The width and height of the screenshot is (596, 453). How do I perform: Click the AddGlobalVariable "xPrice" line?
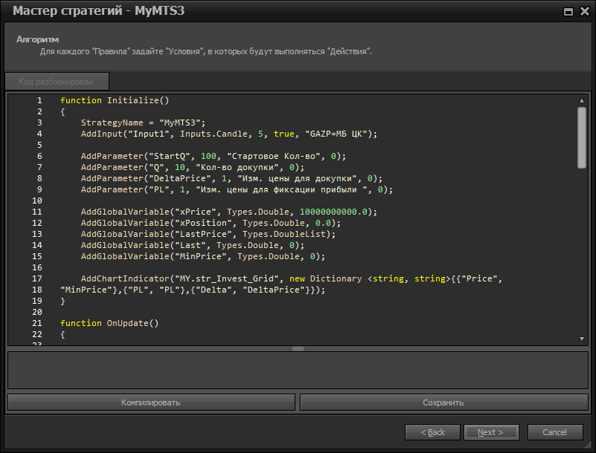pos(229,212)
